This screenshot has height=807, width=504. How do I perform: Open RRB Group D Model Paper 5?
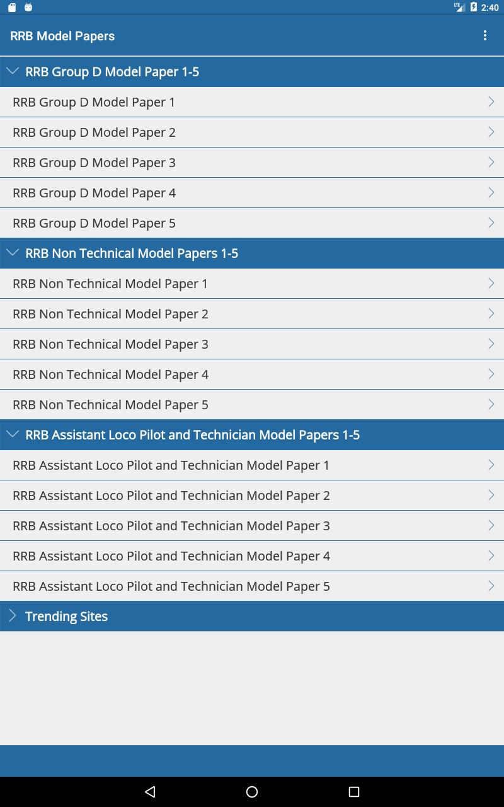pos(252,223)
